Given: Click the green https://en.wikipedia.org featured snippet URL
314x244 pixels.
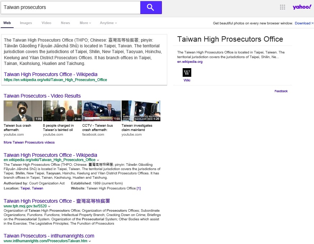Looking at the screenshot, I should pos(56,80).
